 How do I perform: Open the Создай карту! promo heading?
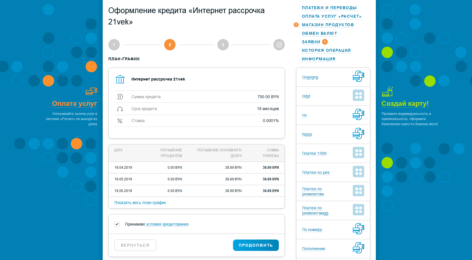pyautogui.click(x=405, y=104)
